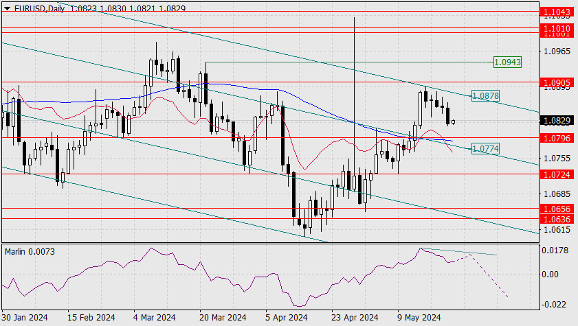Image resolution: width=578 pixels, height=326 pixels.
Task: Click the 0.0178 Marlin scale value
Action: [555, 251]
